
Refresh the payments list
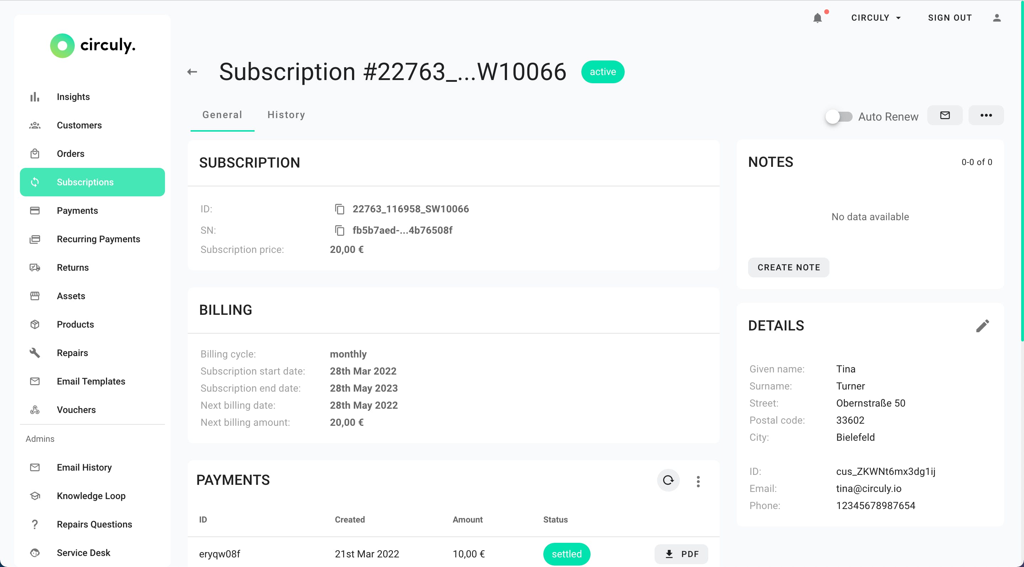pyautogui.click(x=668, y=480)
